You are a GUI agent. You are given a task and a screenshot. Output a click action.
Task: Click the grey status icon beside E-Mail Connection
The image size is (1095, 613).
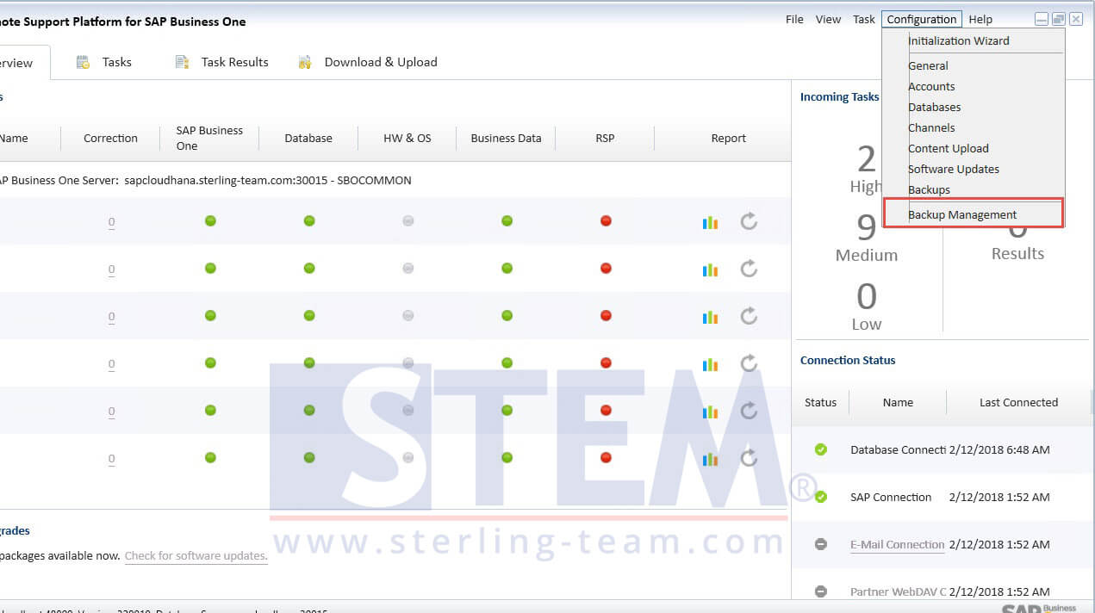click(x=821, y=544)
